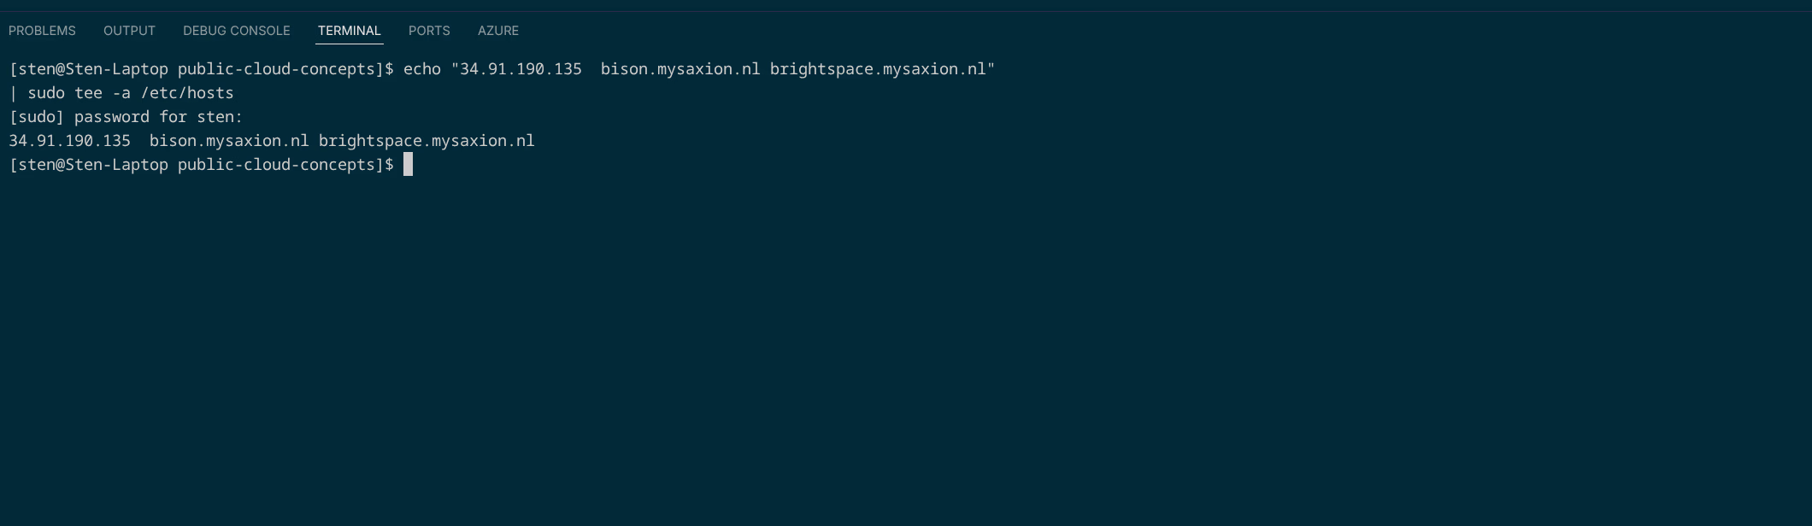Click bison.mysaxion.nl in the tee output line
The width and height of the screenshot is (1812, 526).
tap(228, 141)
